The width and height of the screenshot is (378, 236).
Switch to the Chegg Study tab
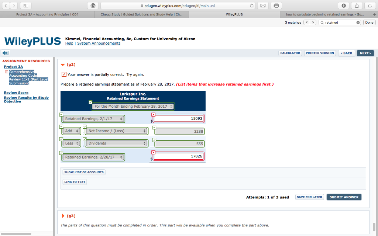141,14
